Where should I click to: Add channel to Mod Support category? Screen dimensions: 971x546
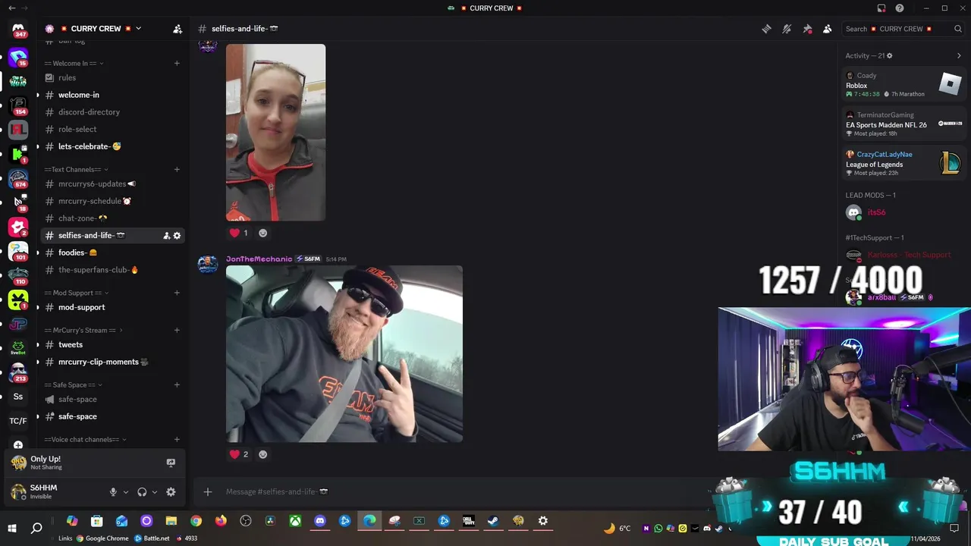177,293
